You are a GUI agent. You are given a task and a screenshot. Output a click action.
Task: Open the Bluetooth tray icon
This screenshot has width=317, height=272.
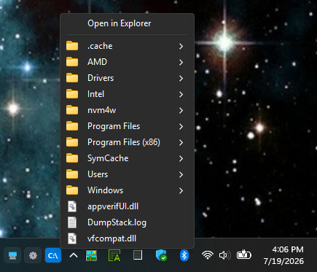pyautogui.click(x=184, y=255)
